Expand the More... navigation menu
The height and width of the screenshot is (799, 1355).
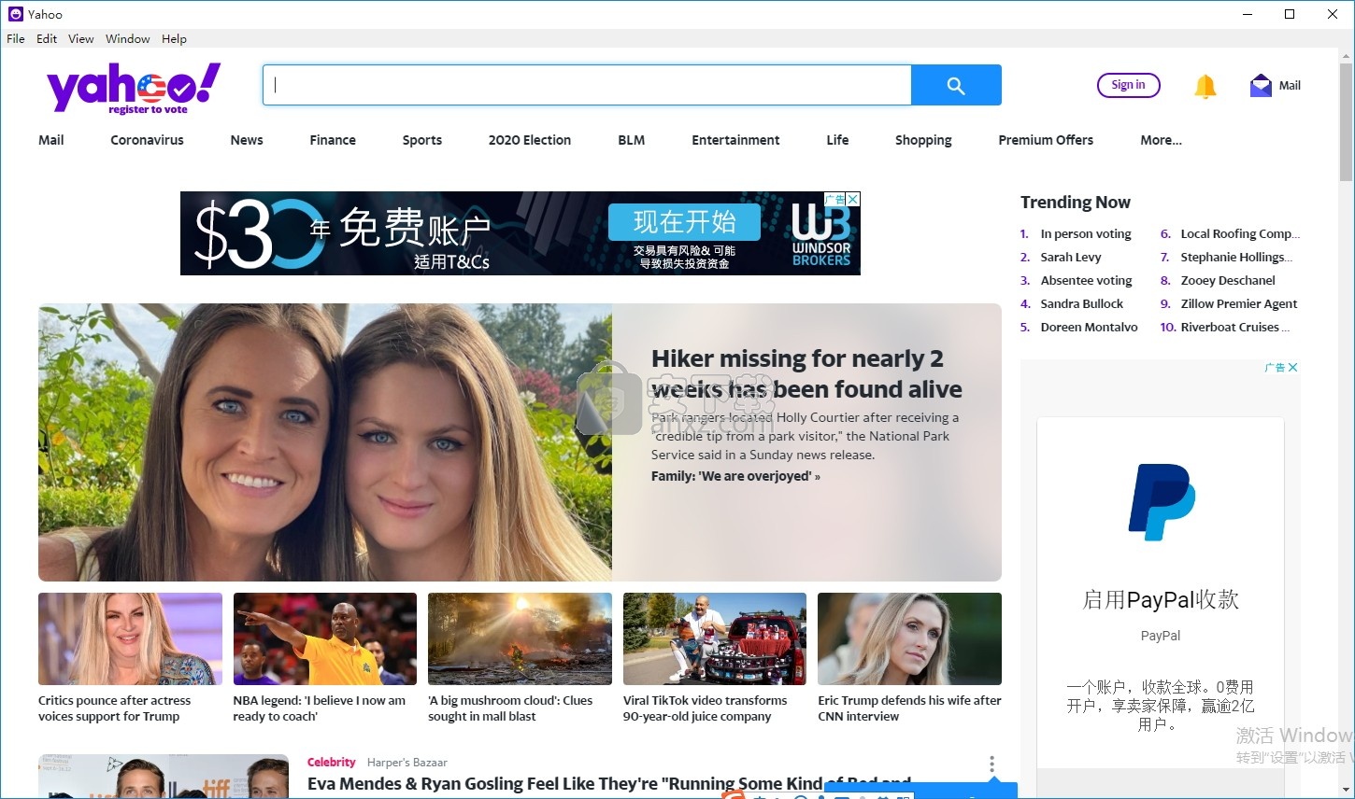[x=1161, y=140]
